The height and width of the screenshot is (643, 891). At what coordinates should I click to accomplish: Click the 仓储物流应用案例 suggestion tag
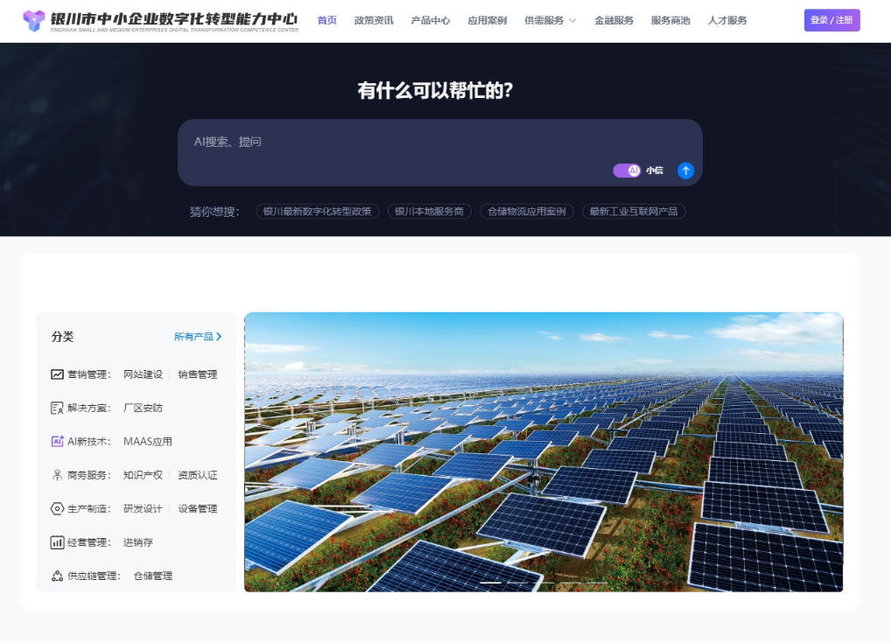527,212
